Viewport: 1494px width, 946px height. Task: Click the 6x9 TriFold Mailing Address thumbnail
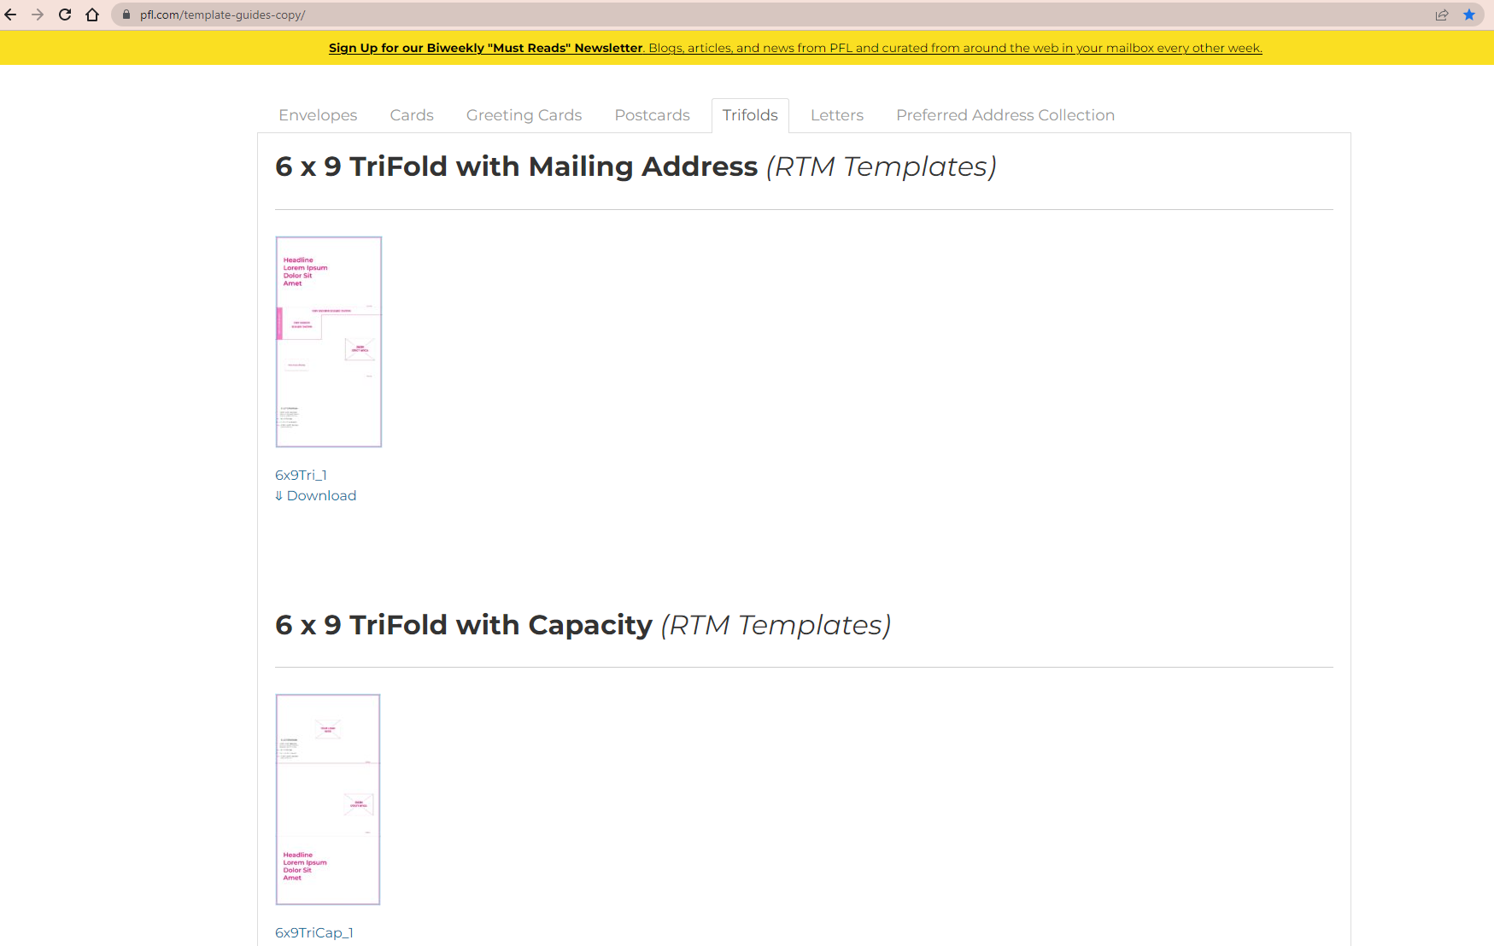(328, 342)
